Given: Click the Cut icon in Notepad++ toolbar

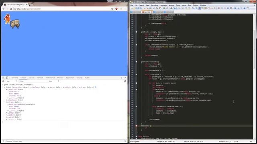Looking at the screenshot, I should [153, 8].
